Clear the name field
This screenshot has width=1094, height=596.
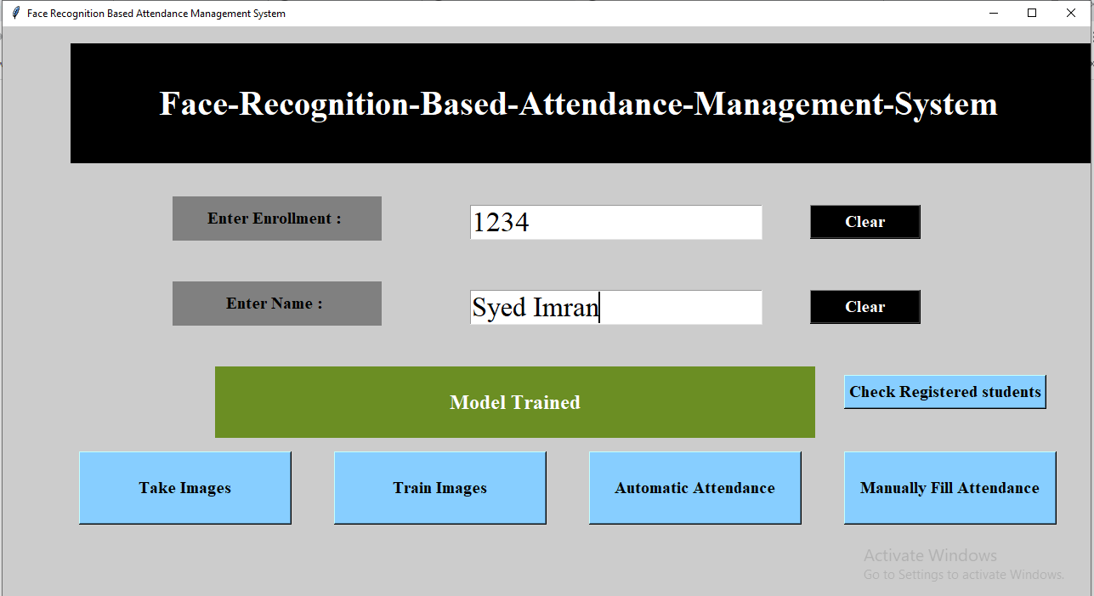[864, 307]
